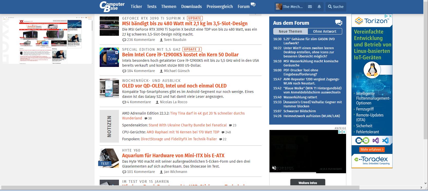This screenshot has height=191, width=428.
Task: Click the forum chat icon in Aus dem Forum header
Action: (339, 23)
